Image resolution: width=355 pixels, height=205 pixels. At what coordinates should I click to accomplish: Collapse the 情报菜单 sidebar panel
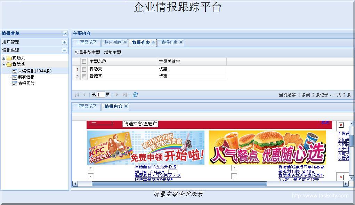65,34
